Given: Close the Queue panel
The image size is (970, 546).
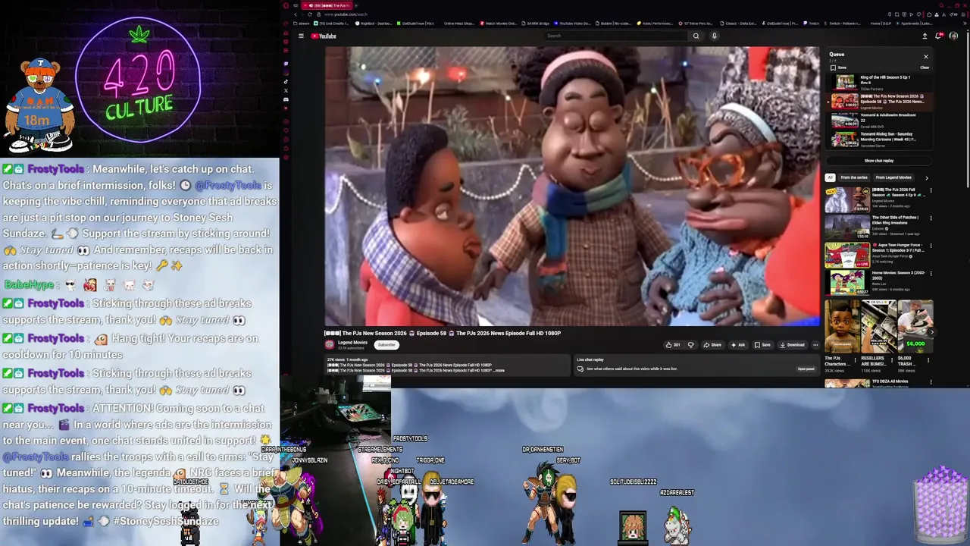Looking at the screenshot, I should coord(925,57).
